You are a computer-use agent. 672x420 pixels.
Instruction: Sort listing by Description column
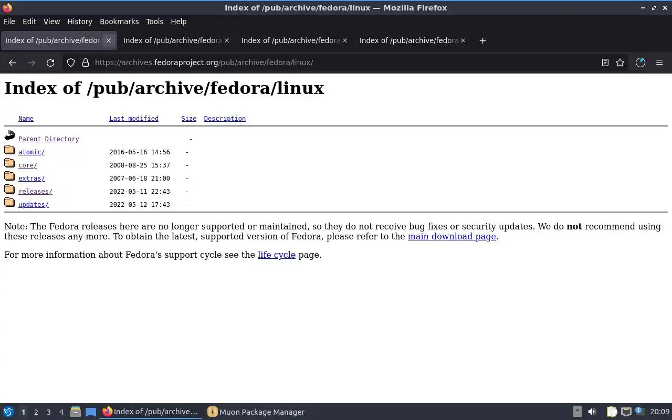click(225, 119)
